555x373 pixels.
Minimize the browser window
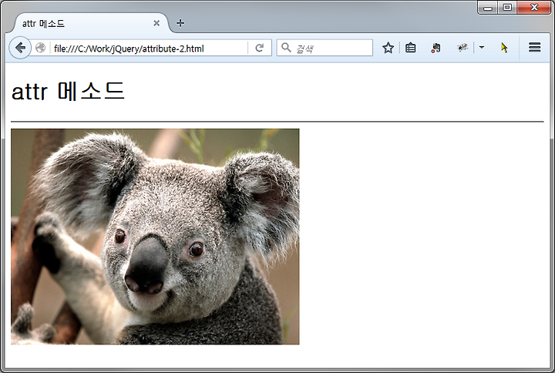pyautogui.click(x=488, y=8)
